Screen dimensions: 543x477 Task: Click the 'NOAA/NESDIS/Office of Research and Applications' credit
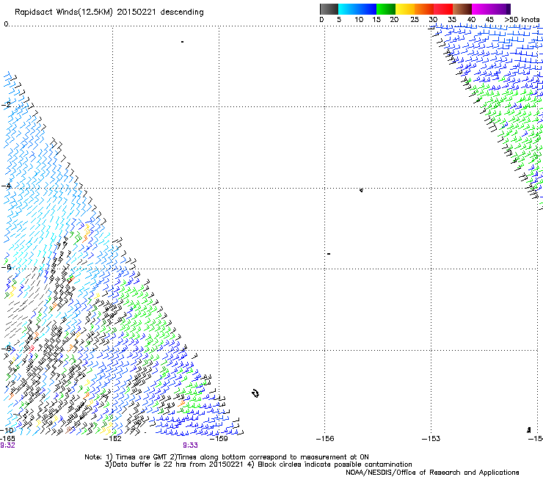coord(432,473)
